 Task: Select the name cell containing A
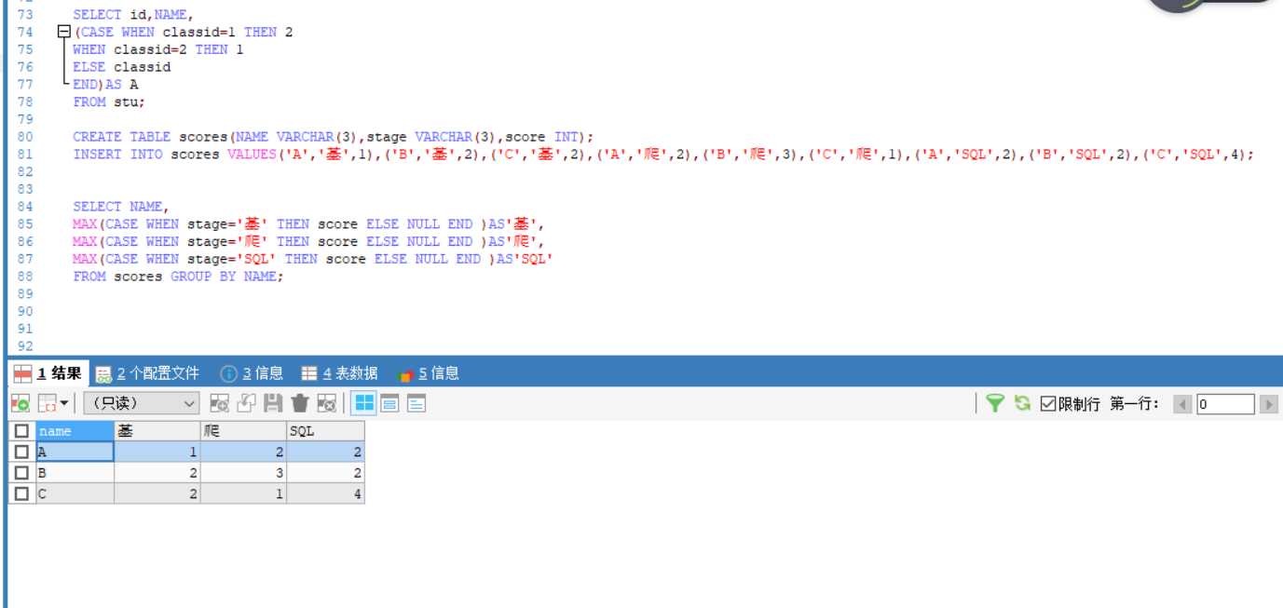[x=75, y=452]
